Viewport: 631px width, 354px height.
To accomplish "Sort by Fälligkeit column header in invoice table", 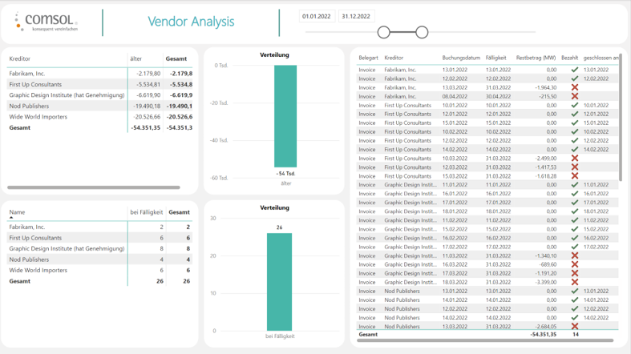I will click(495, 58).
